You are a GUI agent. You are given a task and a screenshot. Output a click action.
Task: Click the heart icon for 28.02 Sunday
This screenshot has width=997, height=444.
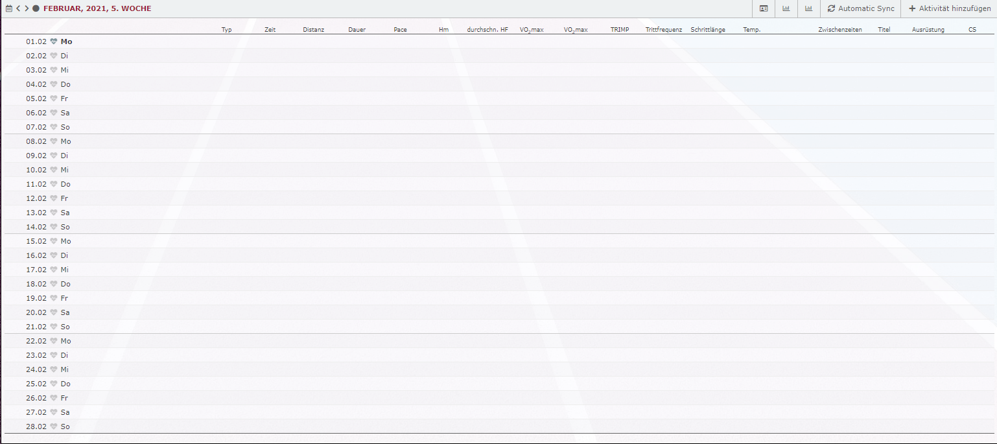point(54,426)
